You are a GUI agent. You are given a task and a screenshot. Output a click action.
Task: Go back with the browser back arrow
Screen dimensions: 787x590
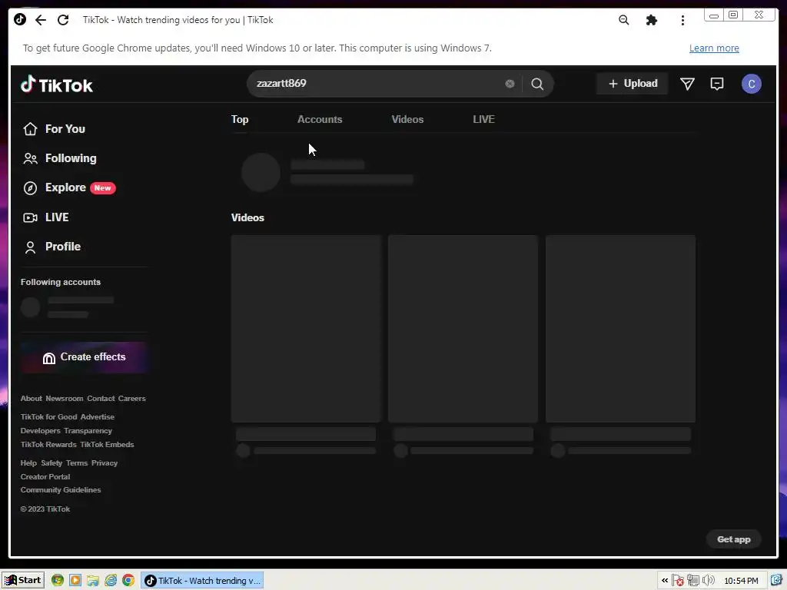coord(41,20)
